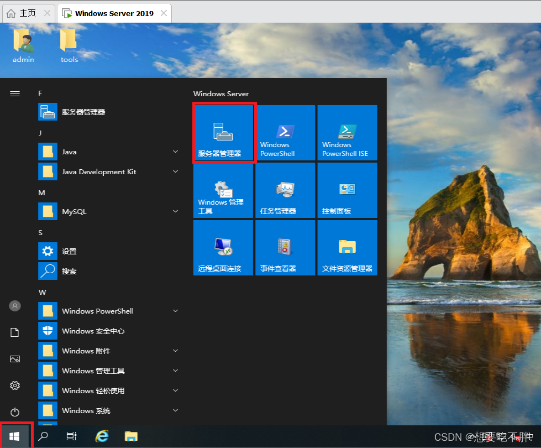Start the 远程桌面连接 tile
The height and width of the screenshot is (448, 541).
click(224, 248)
